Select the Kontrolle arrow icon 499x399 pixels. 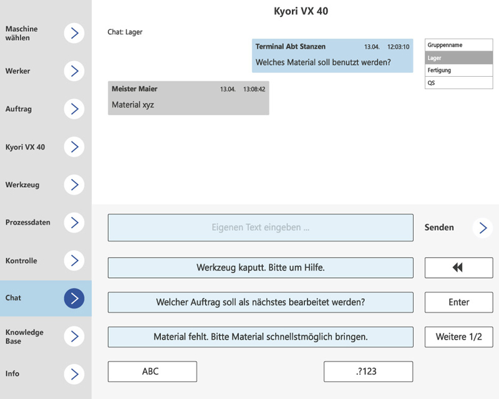(x=74, y=261)
